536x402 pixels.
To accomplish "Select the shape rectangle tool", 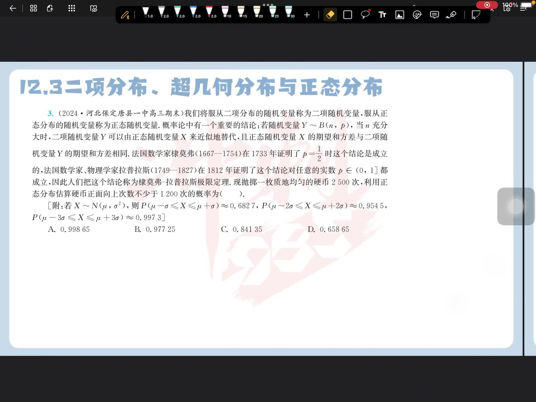I will (x=348, y=15).
